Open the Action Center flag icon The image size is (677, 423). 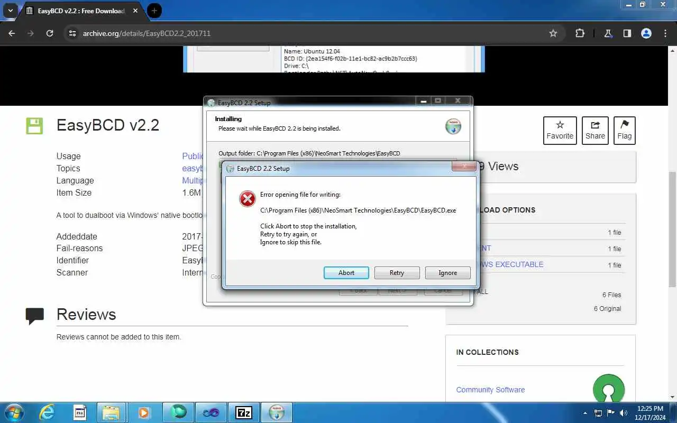click(x=611, y=413)
